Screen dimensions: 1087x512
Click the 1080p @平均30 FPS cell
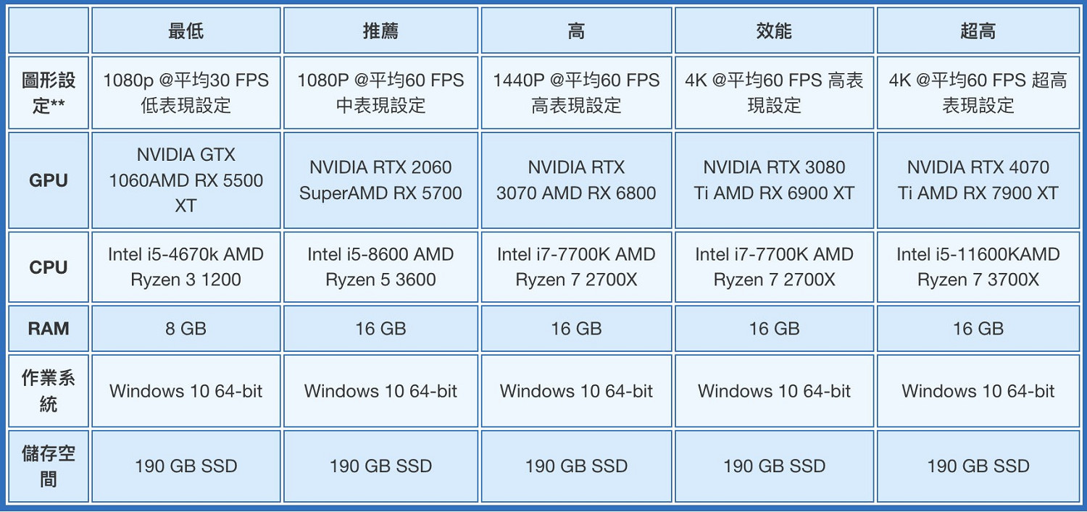click(x=186, y=93)
